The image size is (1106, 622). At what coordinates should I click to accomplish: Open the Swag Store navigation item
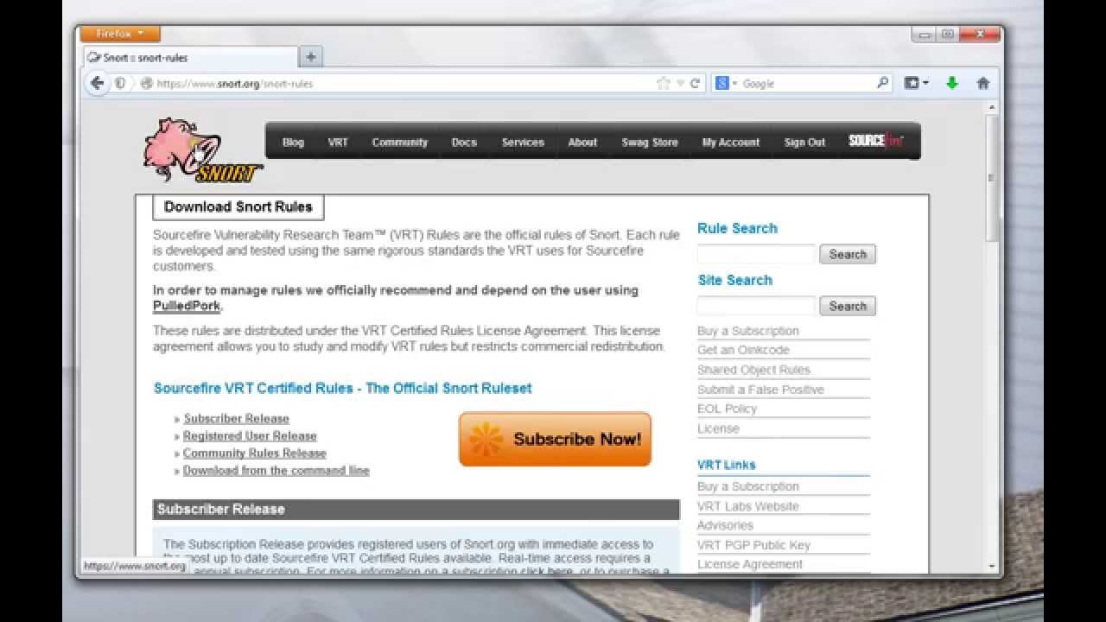coord(650,143)
